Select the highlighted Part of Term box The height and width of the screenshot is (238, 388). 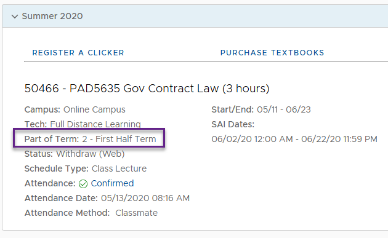tap(89, 138)
